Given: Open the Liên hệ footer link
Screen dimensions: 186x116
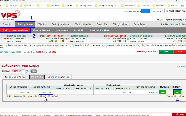Looking at the screenshot, I should click(x=58, y=115).
